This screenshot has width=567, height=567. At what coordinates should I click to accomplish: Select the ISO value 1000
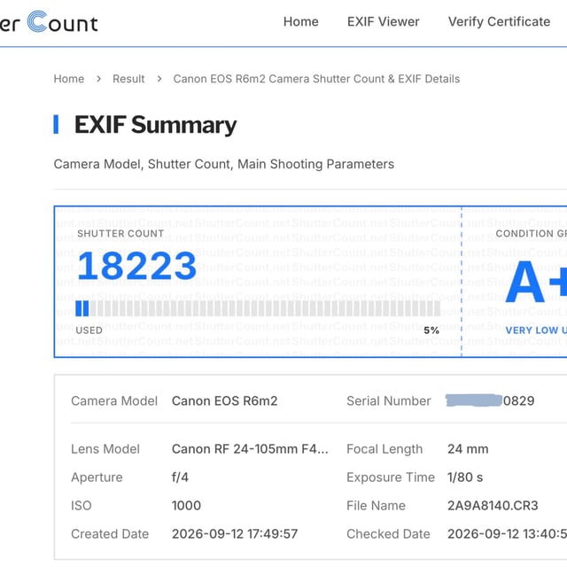(x=186, y=506)
